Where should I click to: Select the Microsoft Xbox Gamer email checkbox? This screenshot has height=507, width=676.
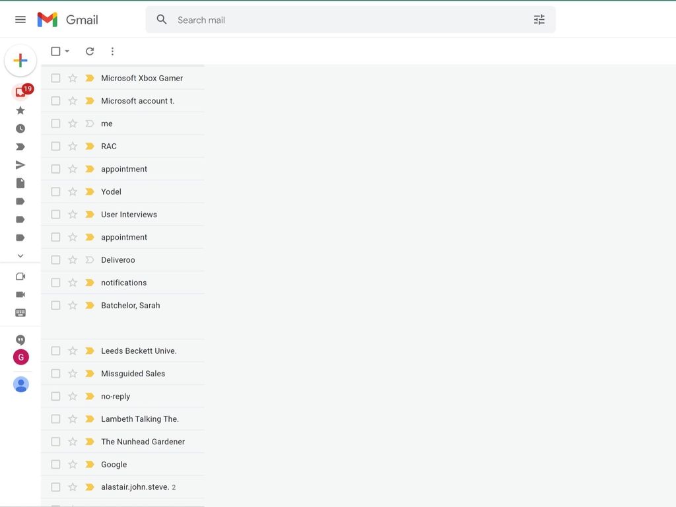pos(55,78)
